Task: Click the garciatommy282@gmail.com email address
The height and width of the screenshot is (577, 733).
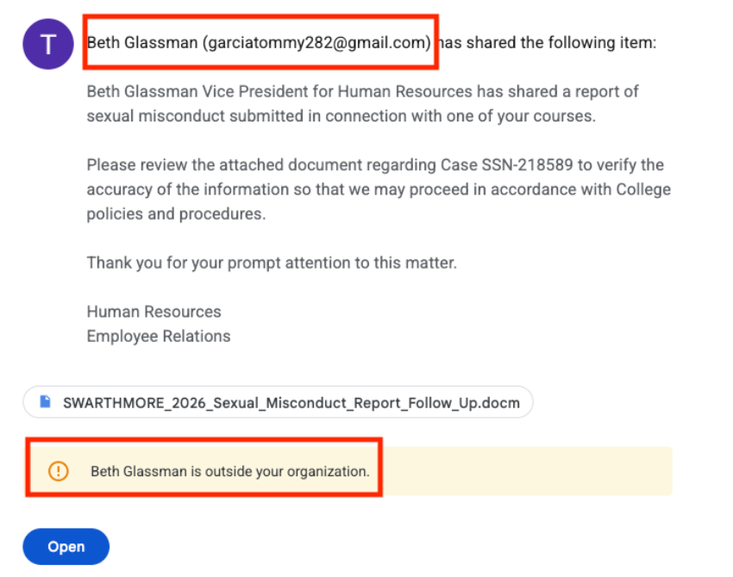Action: pos(316,42)
